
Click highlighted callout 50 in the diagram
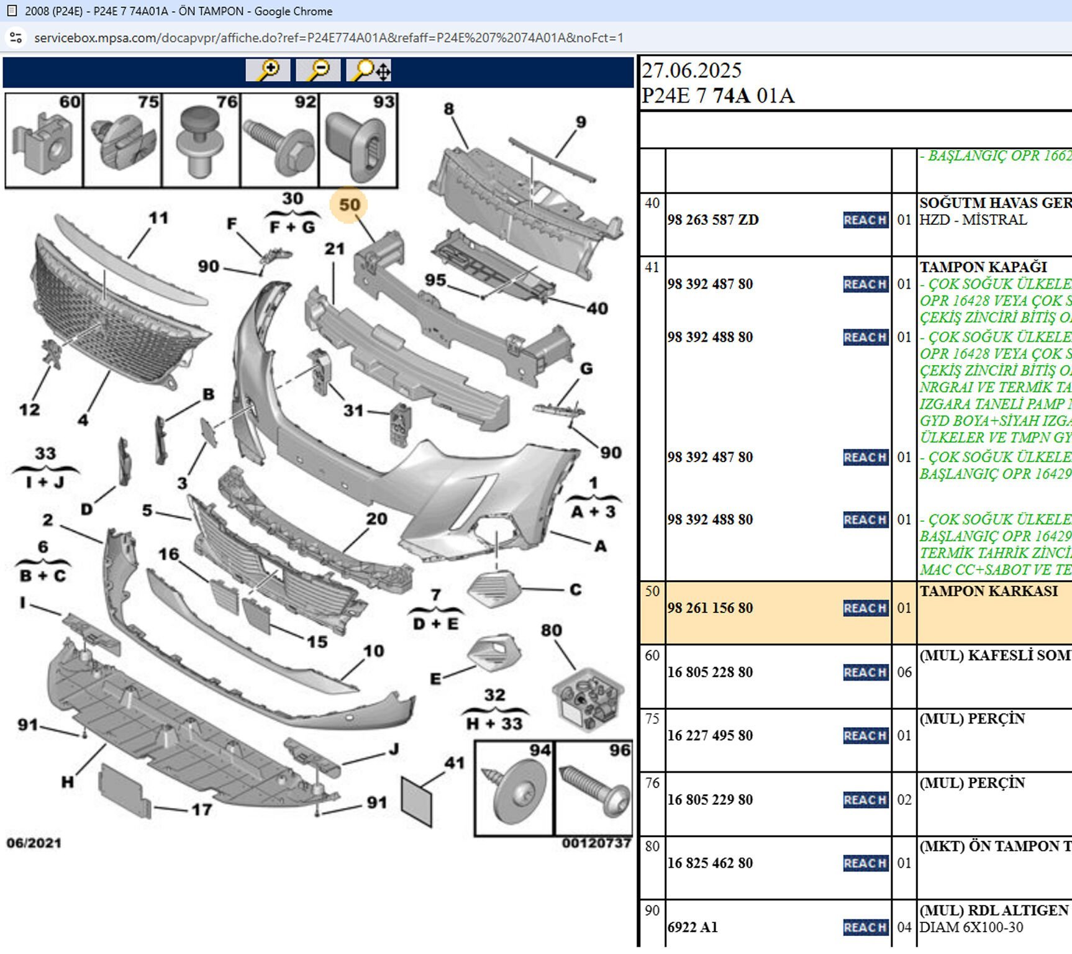pos(349,205)
